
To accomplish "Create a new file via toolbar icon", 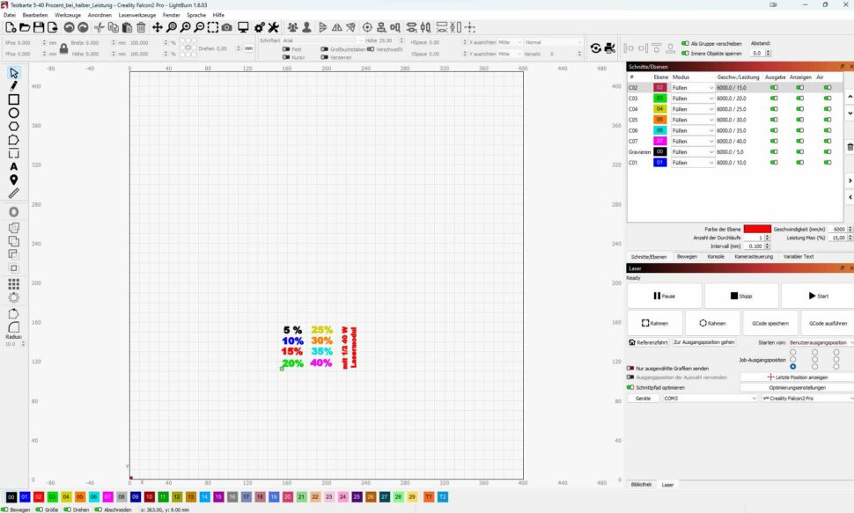I will [x=11, y=27].
